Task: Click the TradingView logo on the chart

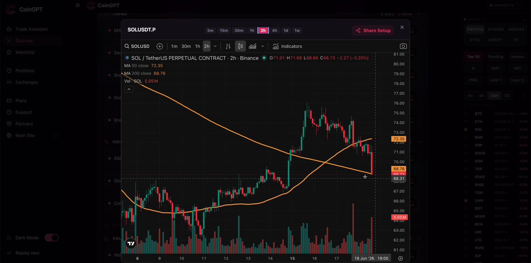Action: coord(131,244)
